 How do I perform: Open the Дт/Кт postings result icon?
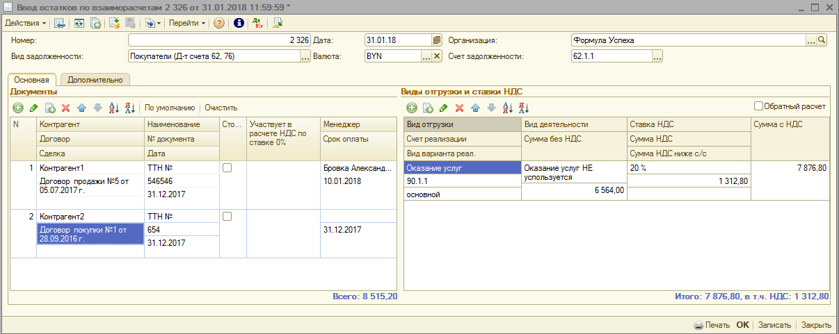tap(257, 23)
